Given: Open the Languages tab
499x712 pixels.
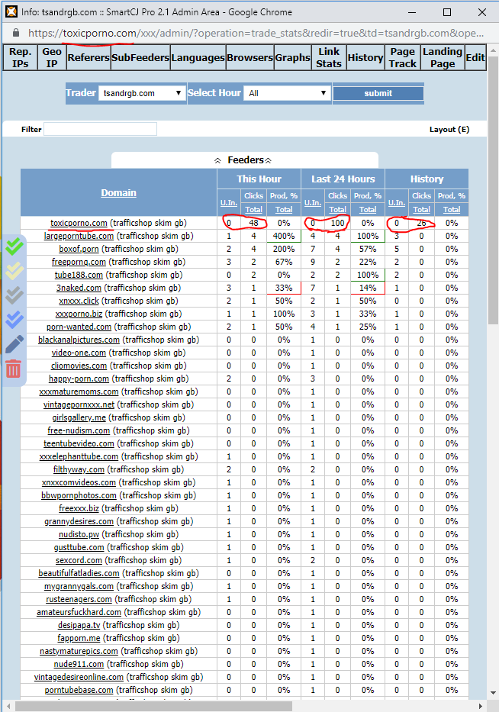Looking at the screenshot, I should [198, 58].
